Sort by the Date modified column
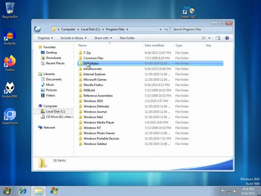Viewport: 261px width, 196px height. click(x=158, y=45)
